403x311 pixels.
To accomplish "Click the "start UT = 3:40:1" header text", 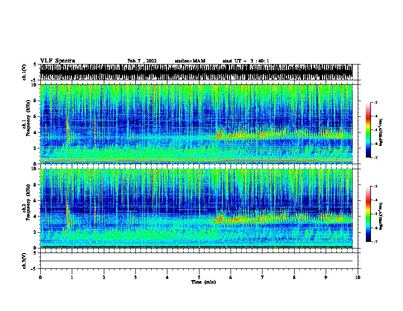I will 246,61.
